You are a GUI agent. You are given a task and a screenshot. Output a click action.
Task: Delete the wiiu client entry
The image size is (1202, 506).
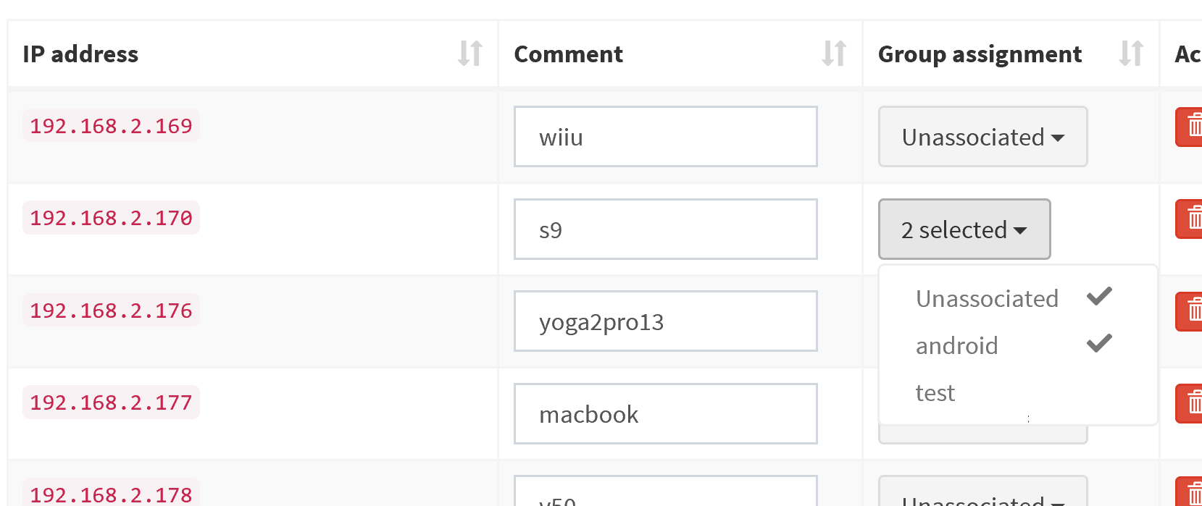click(1192, 126)
